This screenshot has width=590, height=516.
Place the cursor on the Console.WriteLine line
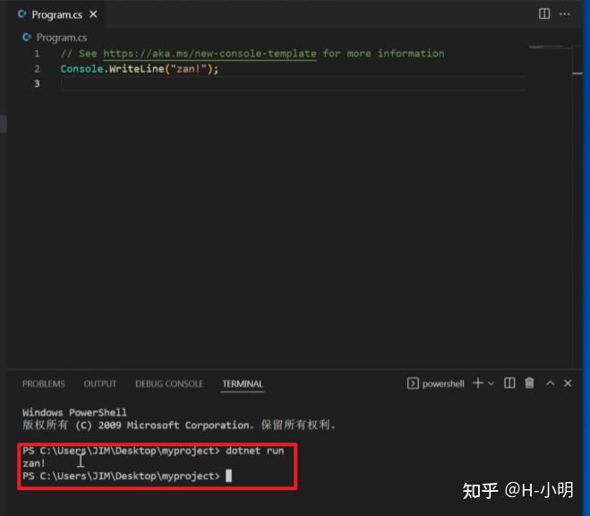(140, 69)
